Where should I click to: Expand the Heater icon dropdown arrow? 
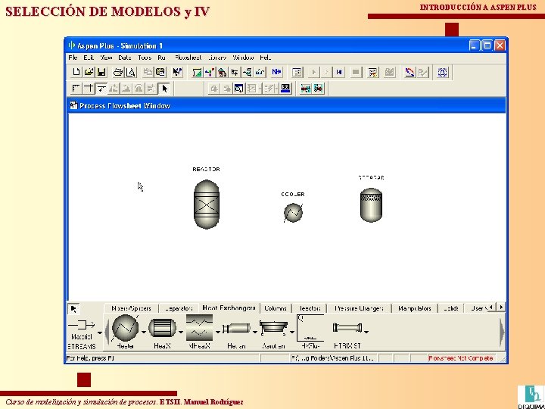(x=144, y=333)
